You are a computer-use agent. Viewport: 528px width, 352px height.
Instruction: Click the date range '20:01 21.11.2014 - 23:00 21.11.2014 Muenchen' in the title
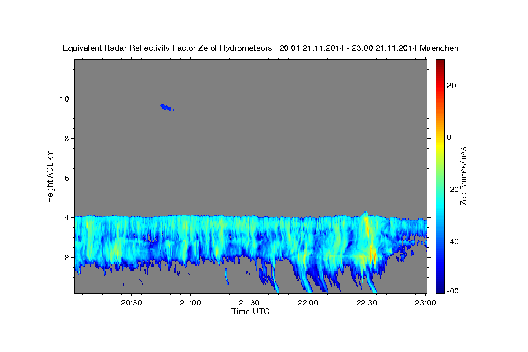[369, 48]
